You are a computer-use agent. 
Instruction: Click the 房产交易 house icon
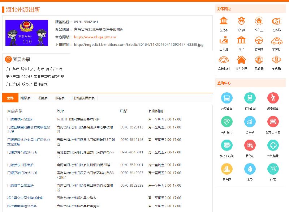click(241, 60)
